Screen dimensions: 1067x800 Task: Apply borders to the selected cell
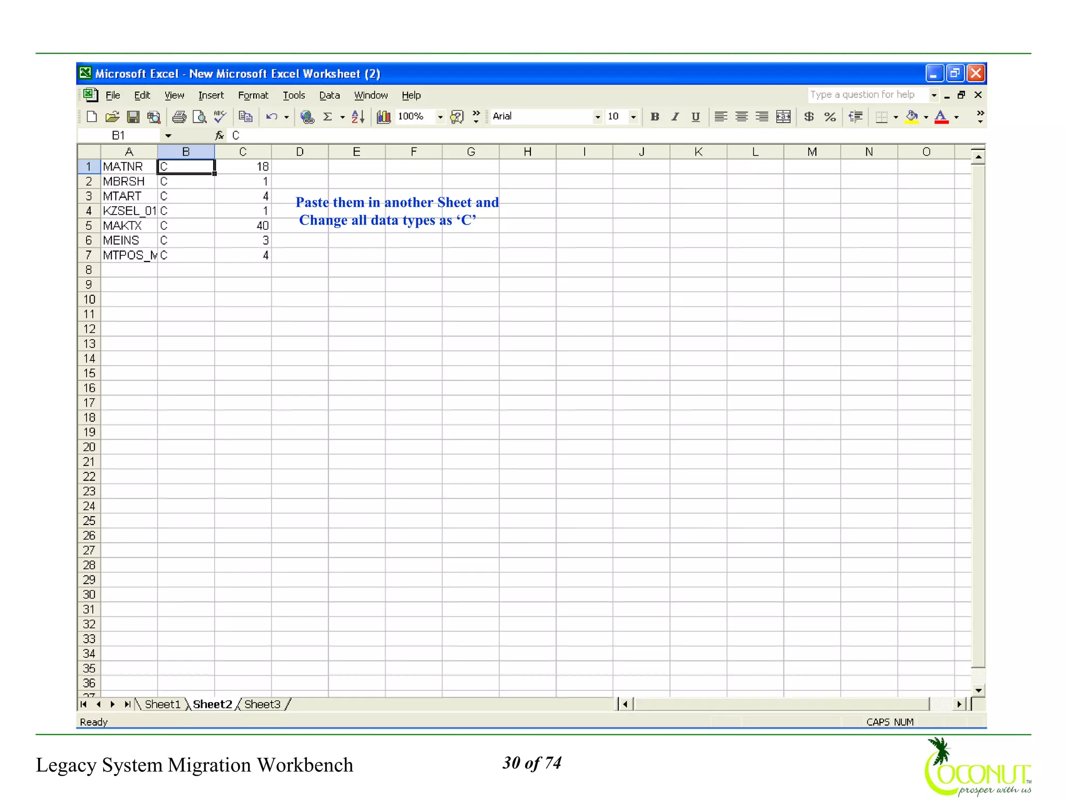pyautogui.click(x=881, y=117)
